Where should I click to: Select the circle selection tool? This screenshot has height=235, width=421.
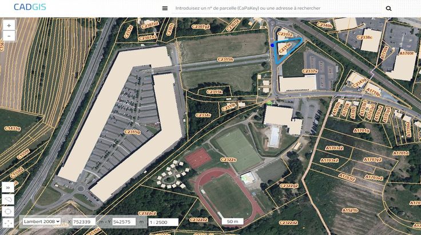(x=9, y=211)
